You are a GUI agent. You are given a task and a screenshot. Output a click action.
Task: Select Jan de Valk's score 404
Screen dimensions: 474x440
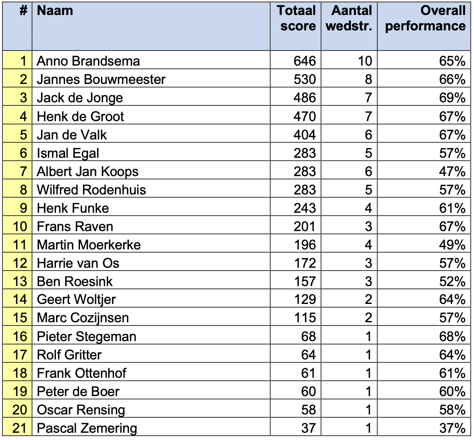click(x=295, y=134)
